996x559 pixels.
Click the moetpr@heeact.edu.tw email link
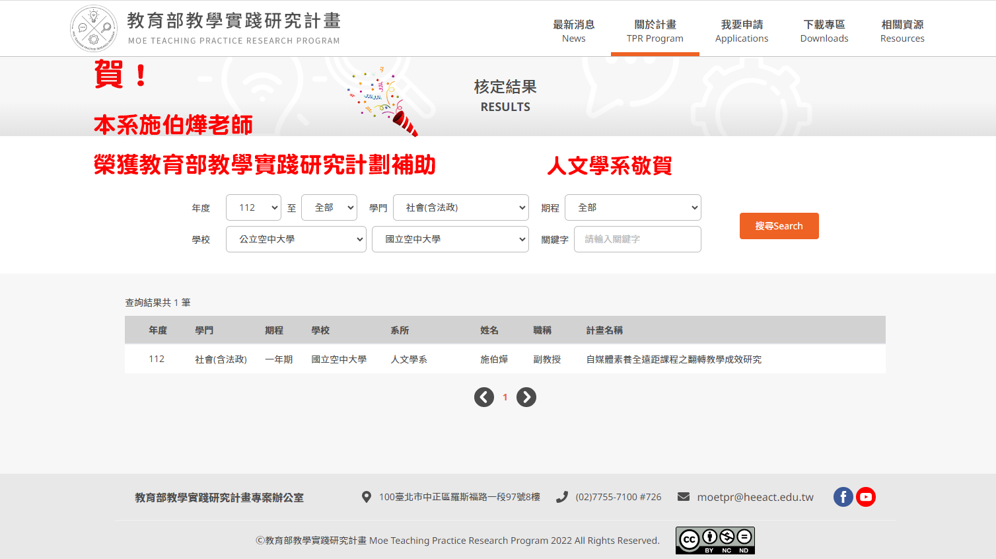pos(756,497)
